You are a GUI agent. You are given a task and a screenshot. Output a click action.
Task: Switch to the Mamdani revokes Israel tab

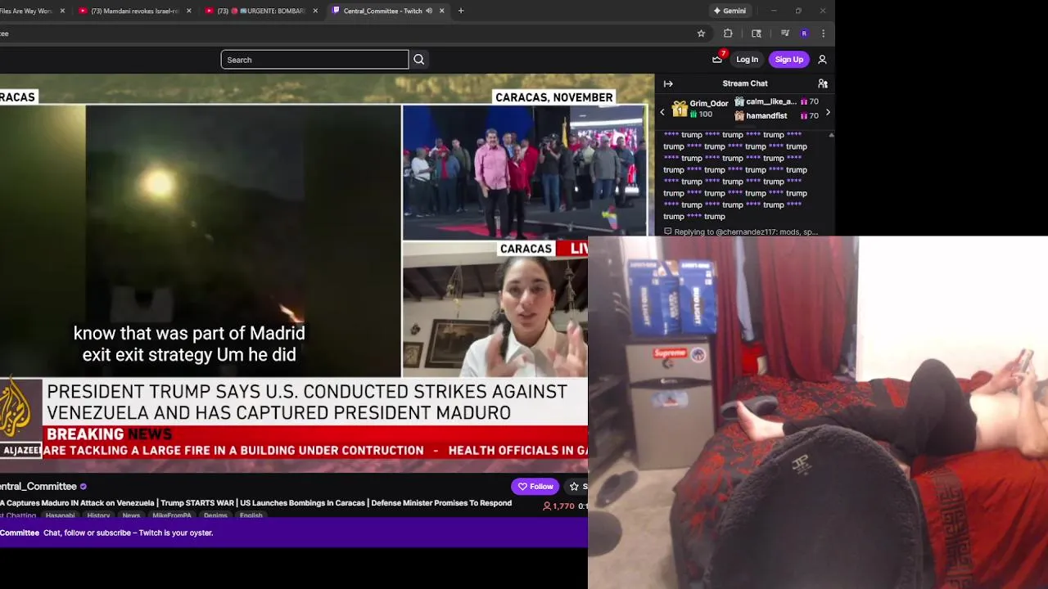coord(134,11)
